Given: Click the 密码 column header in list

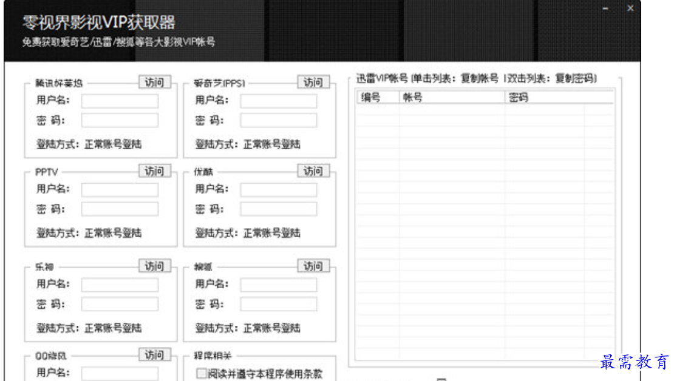Looking at the screenshot, I should [x=559, y=98].
